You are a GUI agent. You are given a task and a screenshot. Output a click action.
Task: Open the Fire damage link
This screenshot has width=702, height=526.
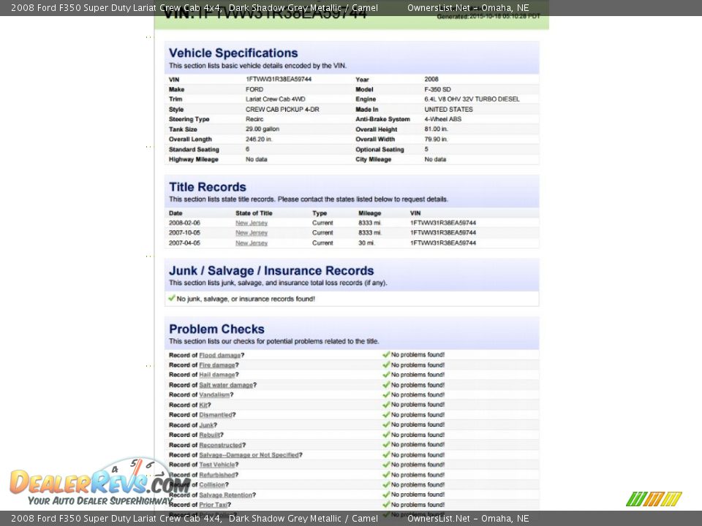click(x=217, y=365)
